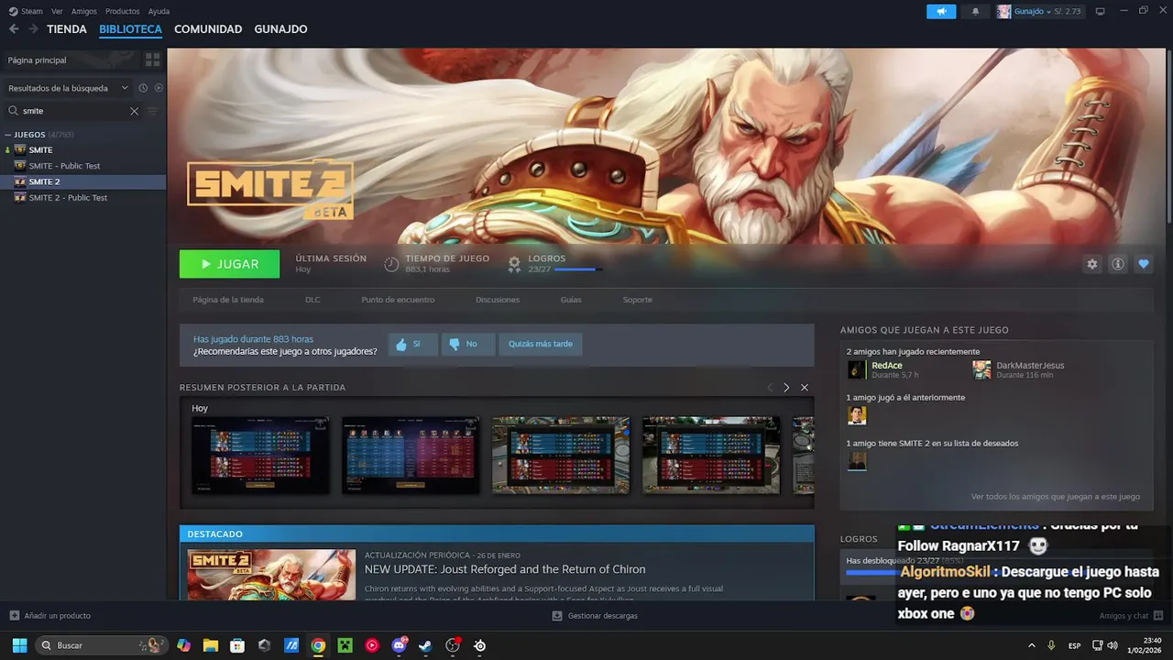The height and width of the screenshot is (660, 1173).
Task: Toggle SMITE 2 favorite heart
Action: [x=1144, y=264]
